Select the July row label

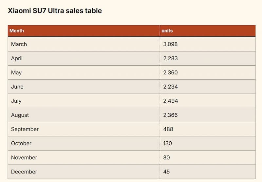click(x=17, y=101)
